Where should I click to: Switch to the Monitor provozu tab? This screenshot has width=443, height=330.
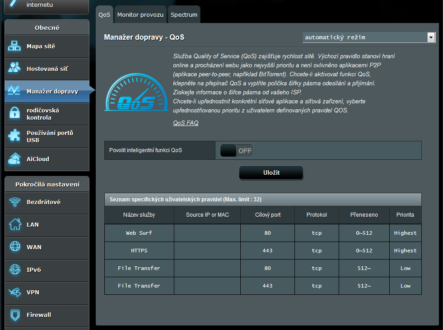click(x=140, y=15)
